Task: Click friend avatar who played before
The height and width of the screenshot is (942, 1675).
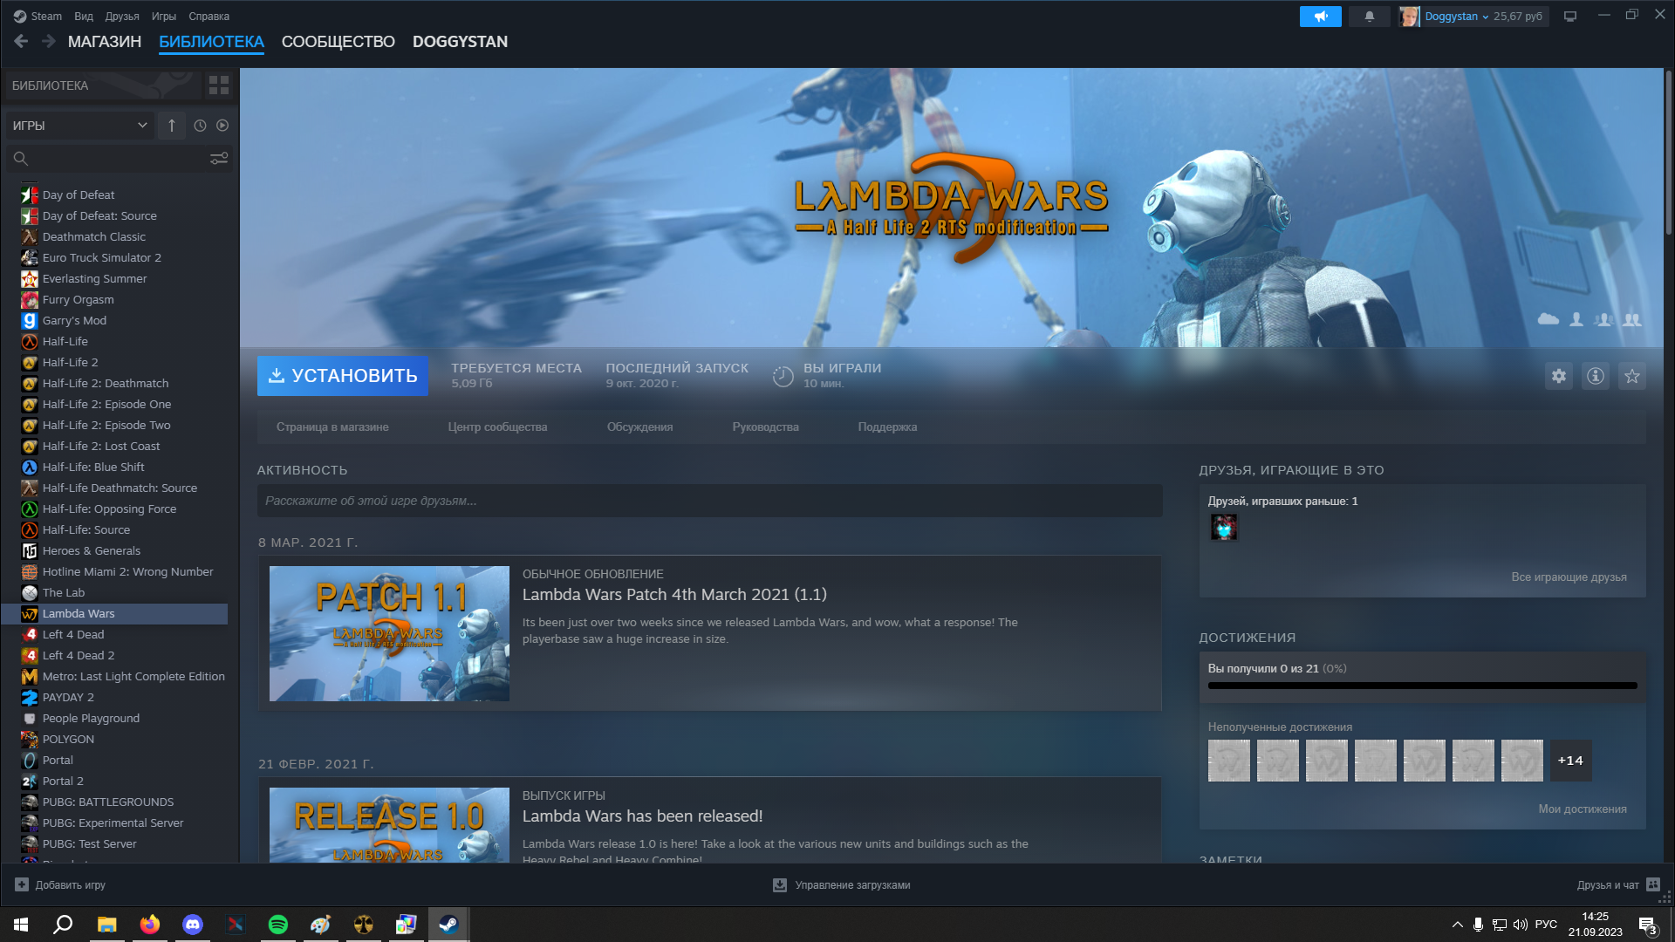Action: tap(1223, 527)
